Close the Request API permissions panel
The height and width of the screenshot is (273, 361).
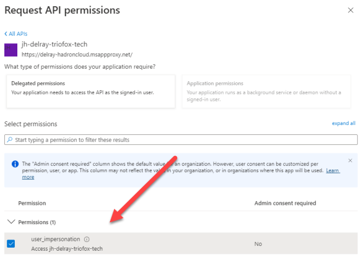click(350, 10)
